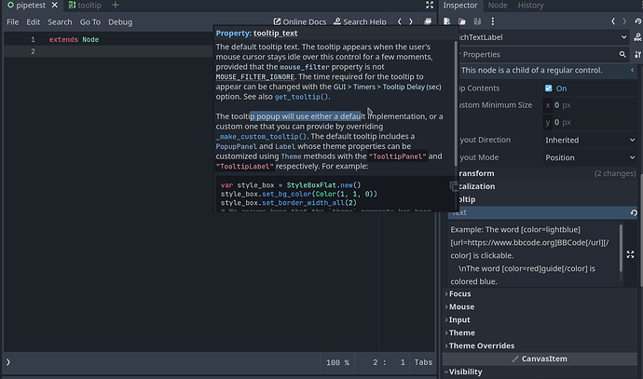Click the Custom Minimum Size y field
Screen dimensions: 643x379
590,123
